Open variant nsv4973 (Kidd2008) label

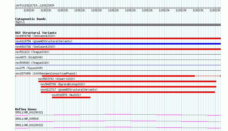[x=29, y=57]
